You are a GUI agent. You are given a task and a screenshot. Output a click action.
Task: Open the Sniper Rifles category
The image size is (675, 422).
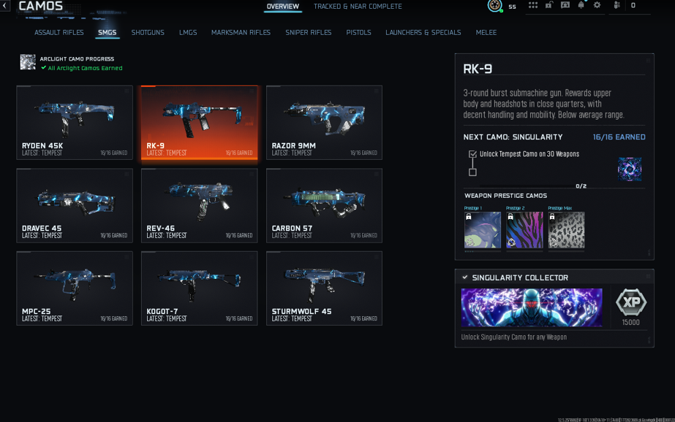tap(308, 33)
